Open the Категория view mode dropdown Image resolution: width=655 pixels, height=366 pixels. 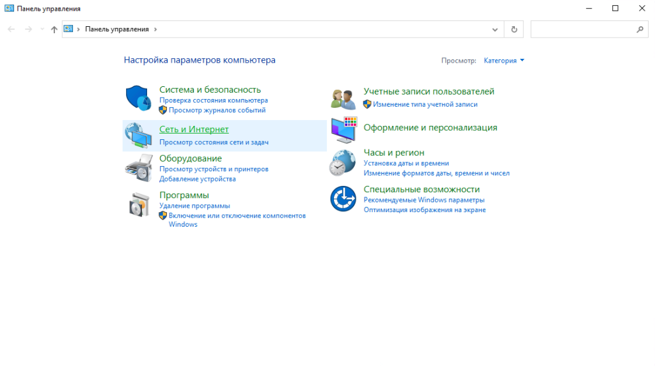[504, 61]
